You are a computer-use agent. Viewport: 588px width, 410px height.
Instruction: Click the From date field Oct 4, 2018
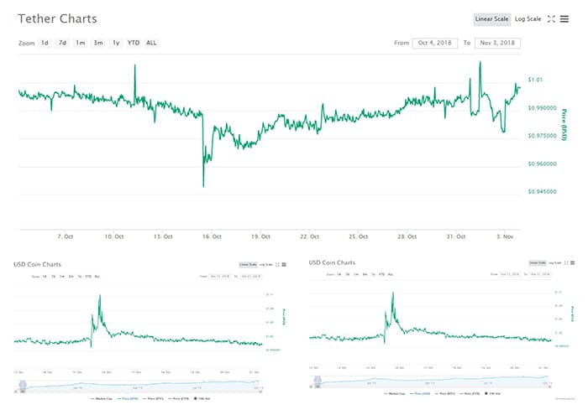point(435,43)
